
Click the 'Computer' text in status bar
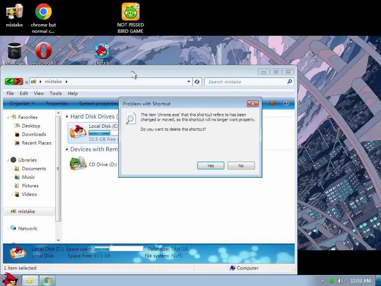tap(247, 268)
